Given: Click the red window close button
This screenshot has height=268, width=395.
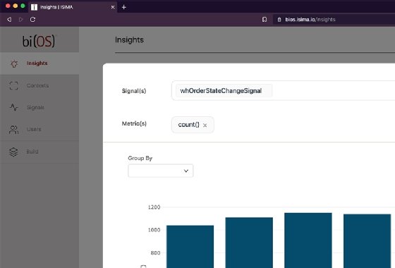Looking at the screenshot, I should [8, 6].
